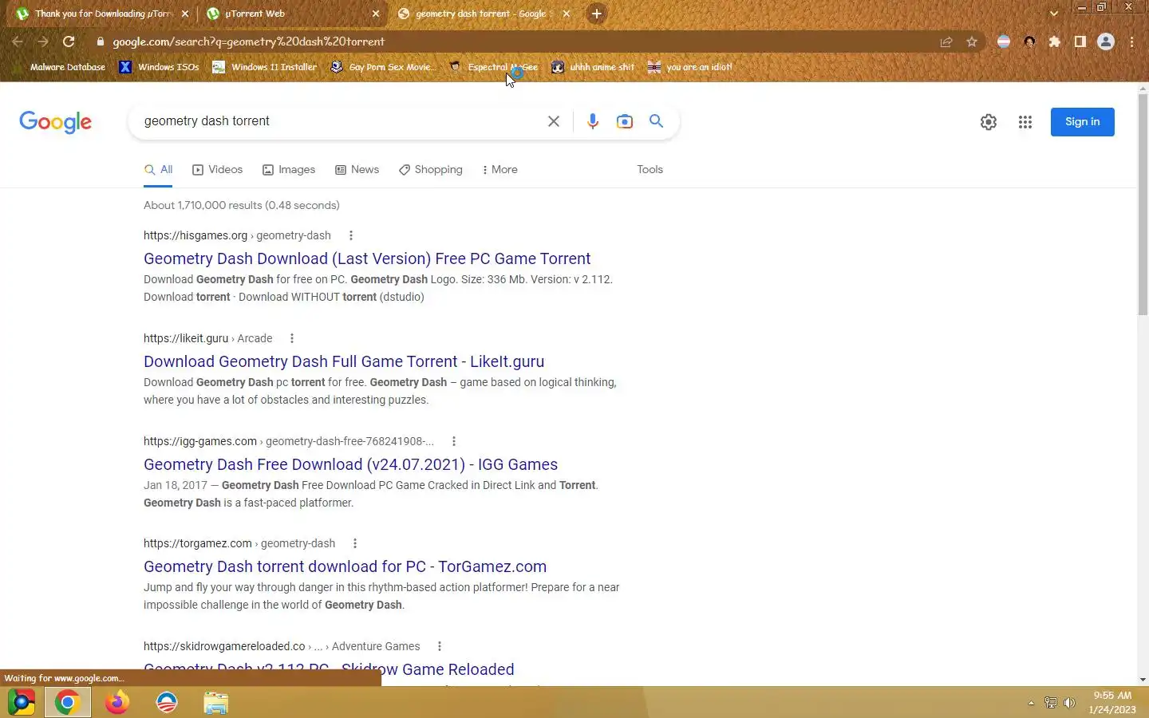Open Download Geometry Dash Full Game LikeIt.guru link
This screenshot has height=718, width=1149.
pos(344,361)
